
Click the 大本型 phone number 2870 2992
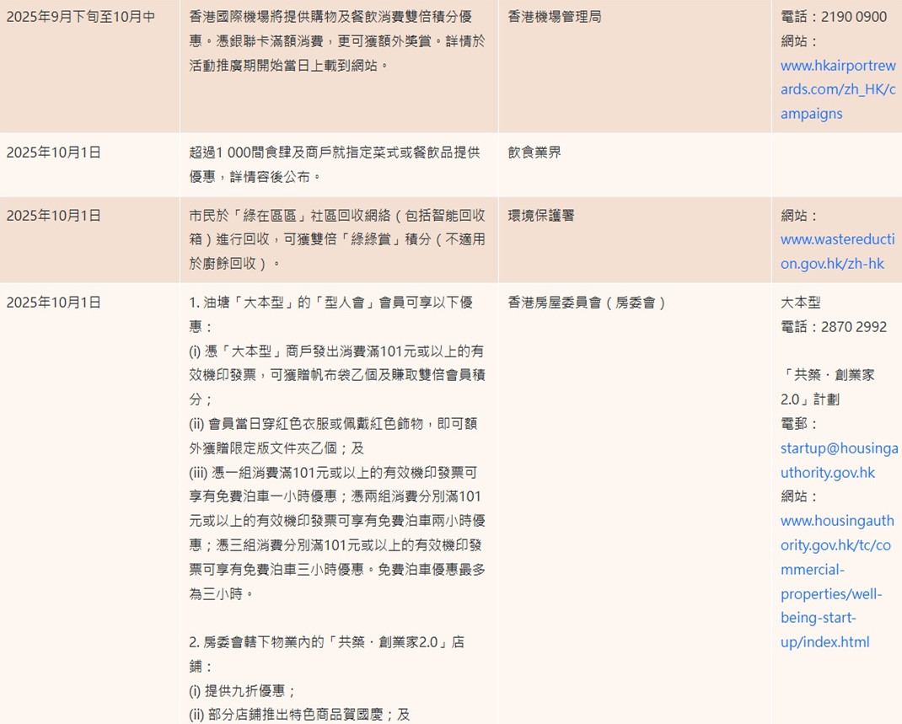pos(853,327)
